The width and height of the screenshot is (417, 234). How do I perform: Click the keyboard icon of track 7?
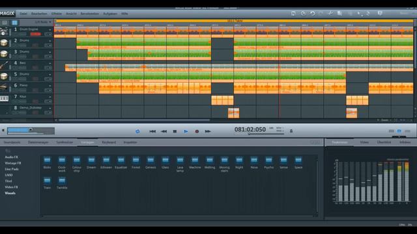tap(4, 99)
